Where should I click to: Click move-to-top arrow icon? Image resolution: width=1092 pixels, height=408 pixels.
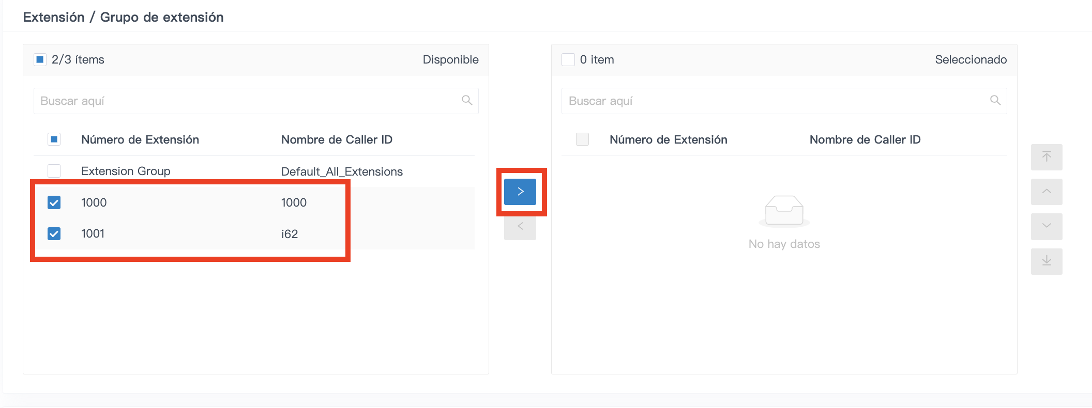coord(1046,157)
